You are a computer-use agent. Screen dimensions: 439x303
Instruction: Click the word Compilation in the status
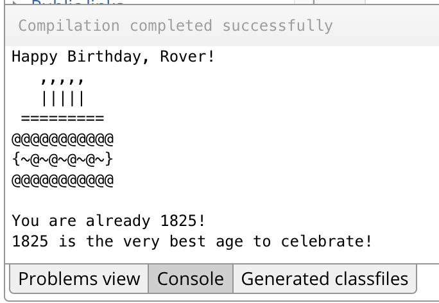[x=69, y=26]
